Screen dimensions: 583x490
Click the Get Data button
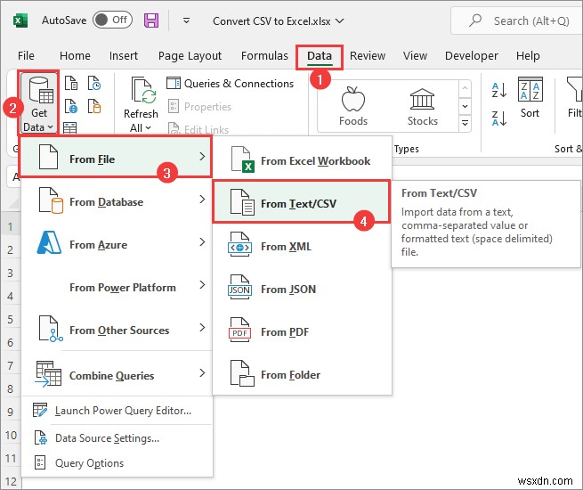tap(38, 102)
